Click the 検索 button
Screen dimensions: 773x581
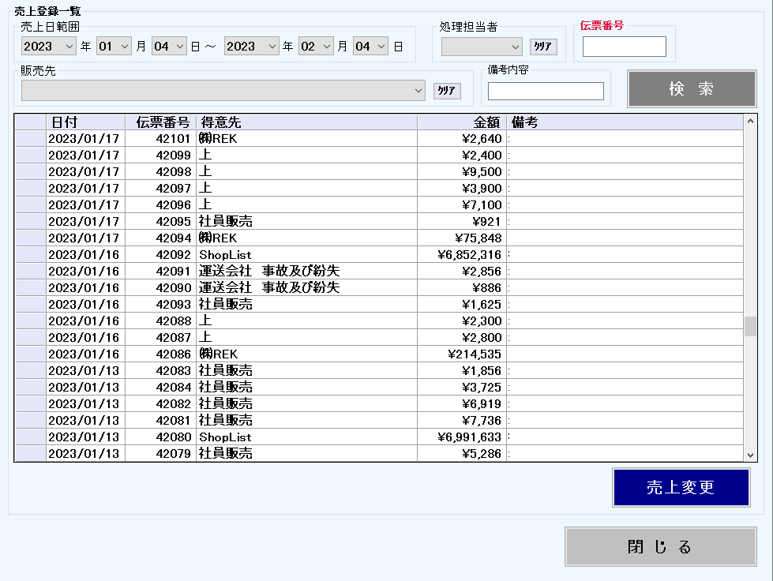692,88
